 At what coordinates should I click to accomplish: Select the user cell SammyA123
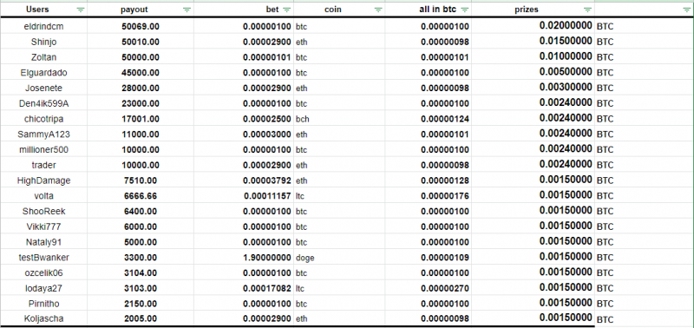44,134
